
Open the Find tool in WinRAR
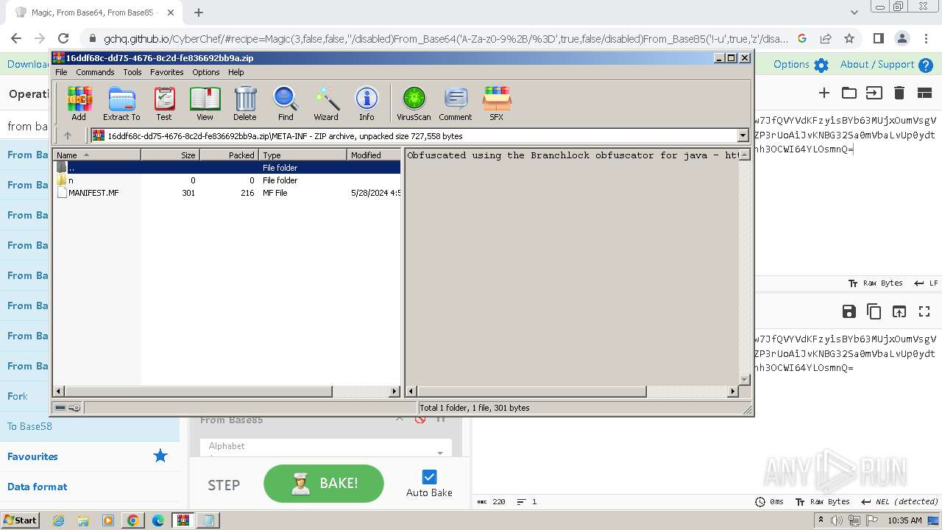[x=286, y=103]
